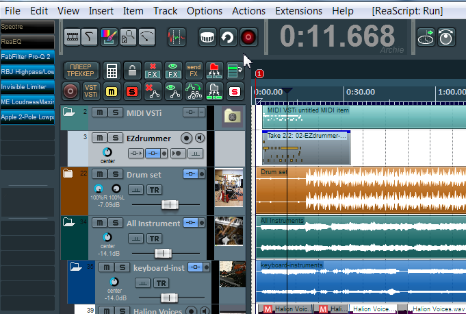Image resolution: width=466 pixels, height=314 pixels.
Task: Click the 0:11.668 time display
Action: (x=337, y=36)
